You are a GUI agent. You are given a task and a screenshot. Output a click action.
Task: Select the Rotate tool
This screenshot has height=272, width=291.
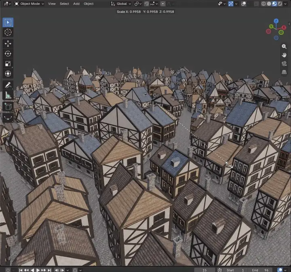(8, 54)
